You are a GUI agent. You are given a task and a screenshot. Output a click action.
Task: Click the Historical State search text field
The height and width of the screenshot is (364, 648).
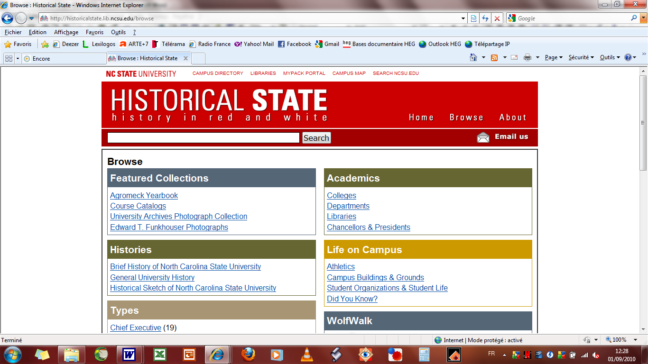(204, 137)
